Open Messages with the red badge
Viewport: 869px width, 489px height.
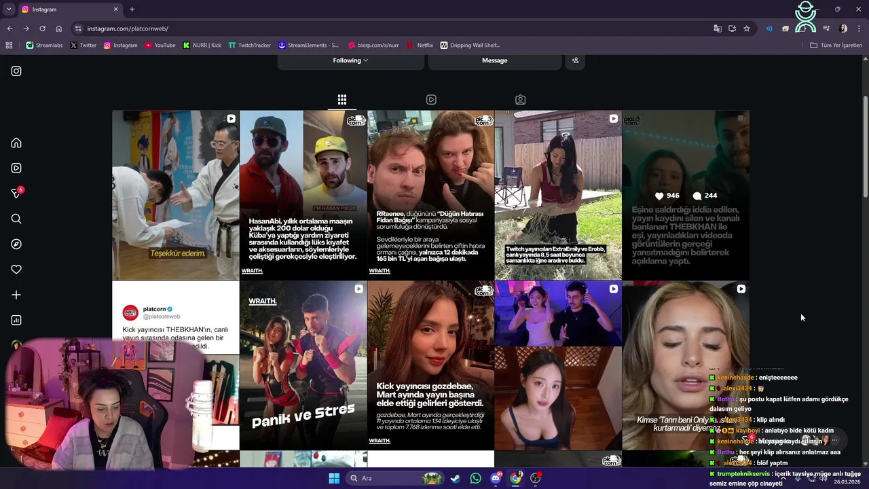[17, 193]
